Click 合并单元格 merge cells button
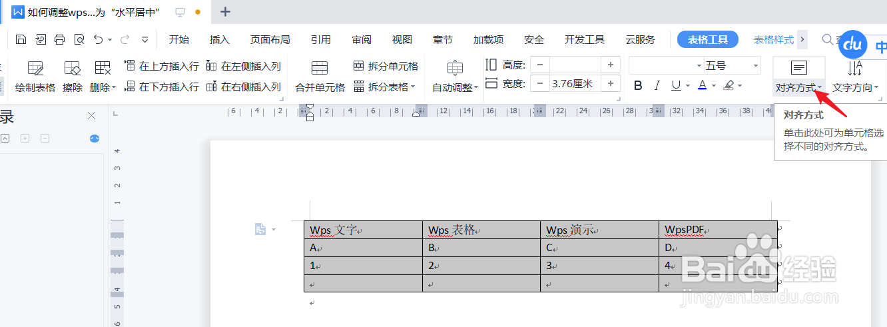 [320, 76]
